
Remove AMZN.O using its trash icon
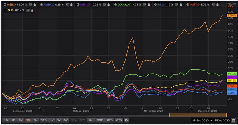pos(71,5)
